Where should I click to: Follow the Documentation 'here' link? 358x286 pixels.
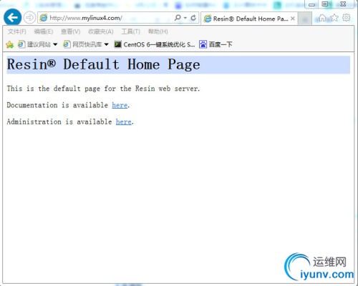tap(120, 105)
